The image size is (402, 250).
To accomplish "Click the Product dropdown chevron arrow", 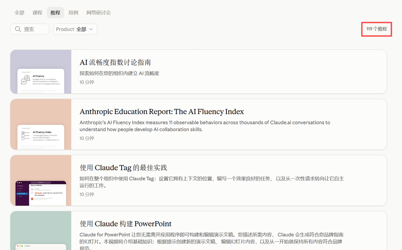I will [91, 29].
